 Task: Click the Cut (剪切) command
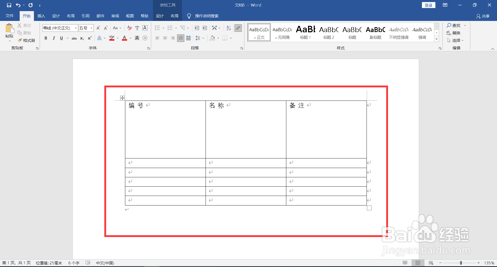click(x=24, y=25)
